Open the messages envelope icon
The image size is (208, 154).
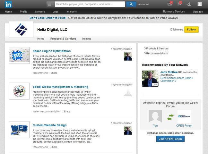click(170, 4)
